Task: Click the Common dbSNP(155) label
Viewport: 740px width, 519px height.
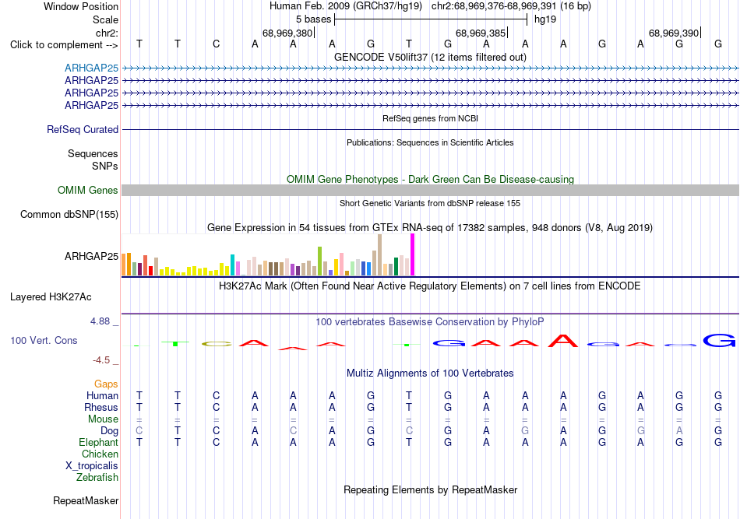Action: pos(69,215)
